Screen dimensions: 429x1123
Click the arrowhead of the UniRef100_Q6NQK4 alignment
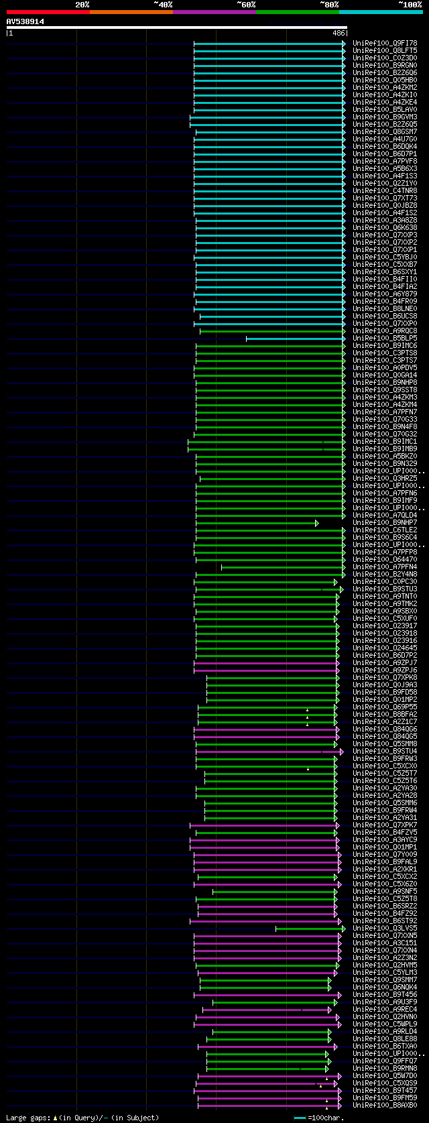tap(330, 988)
